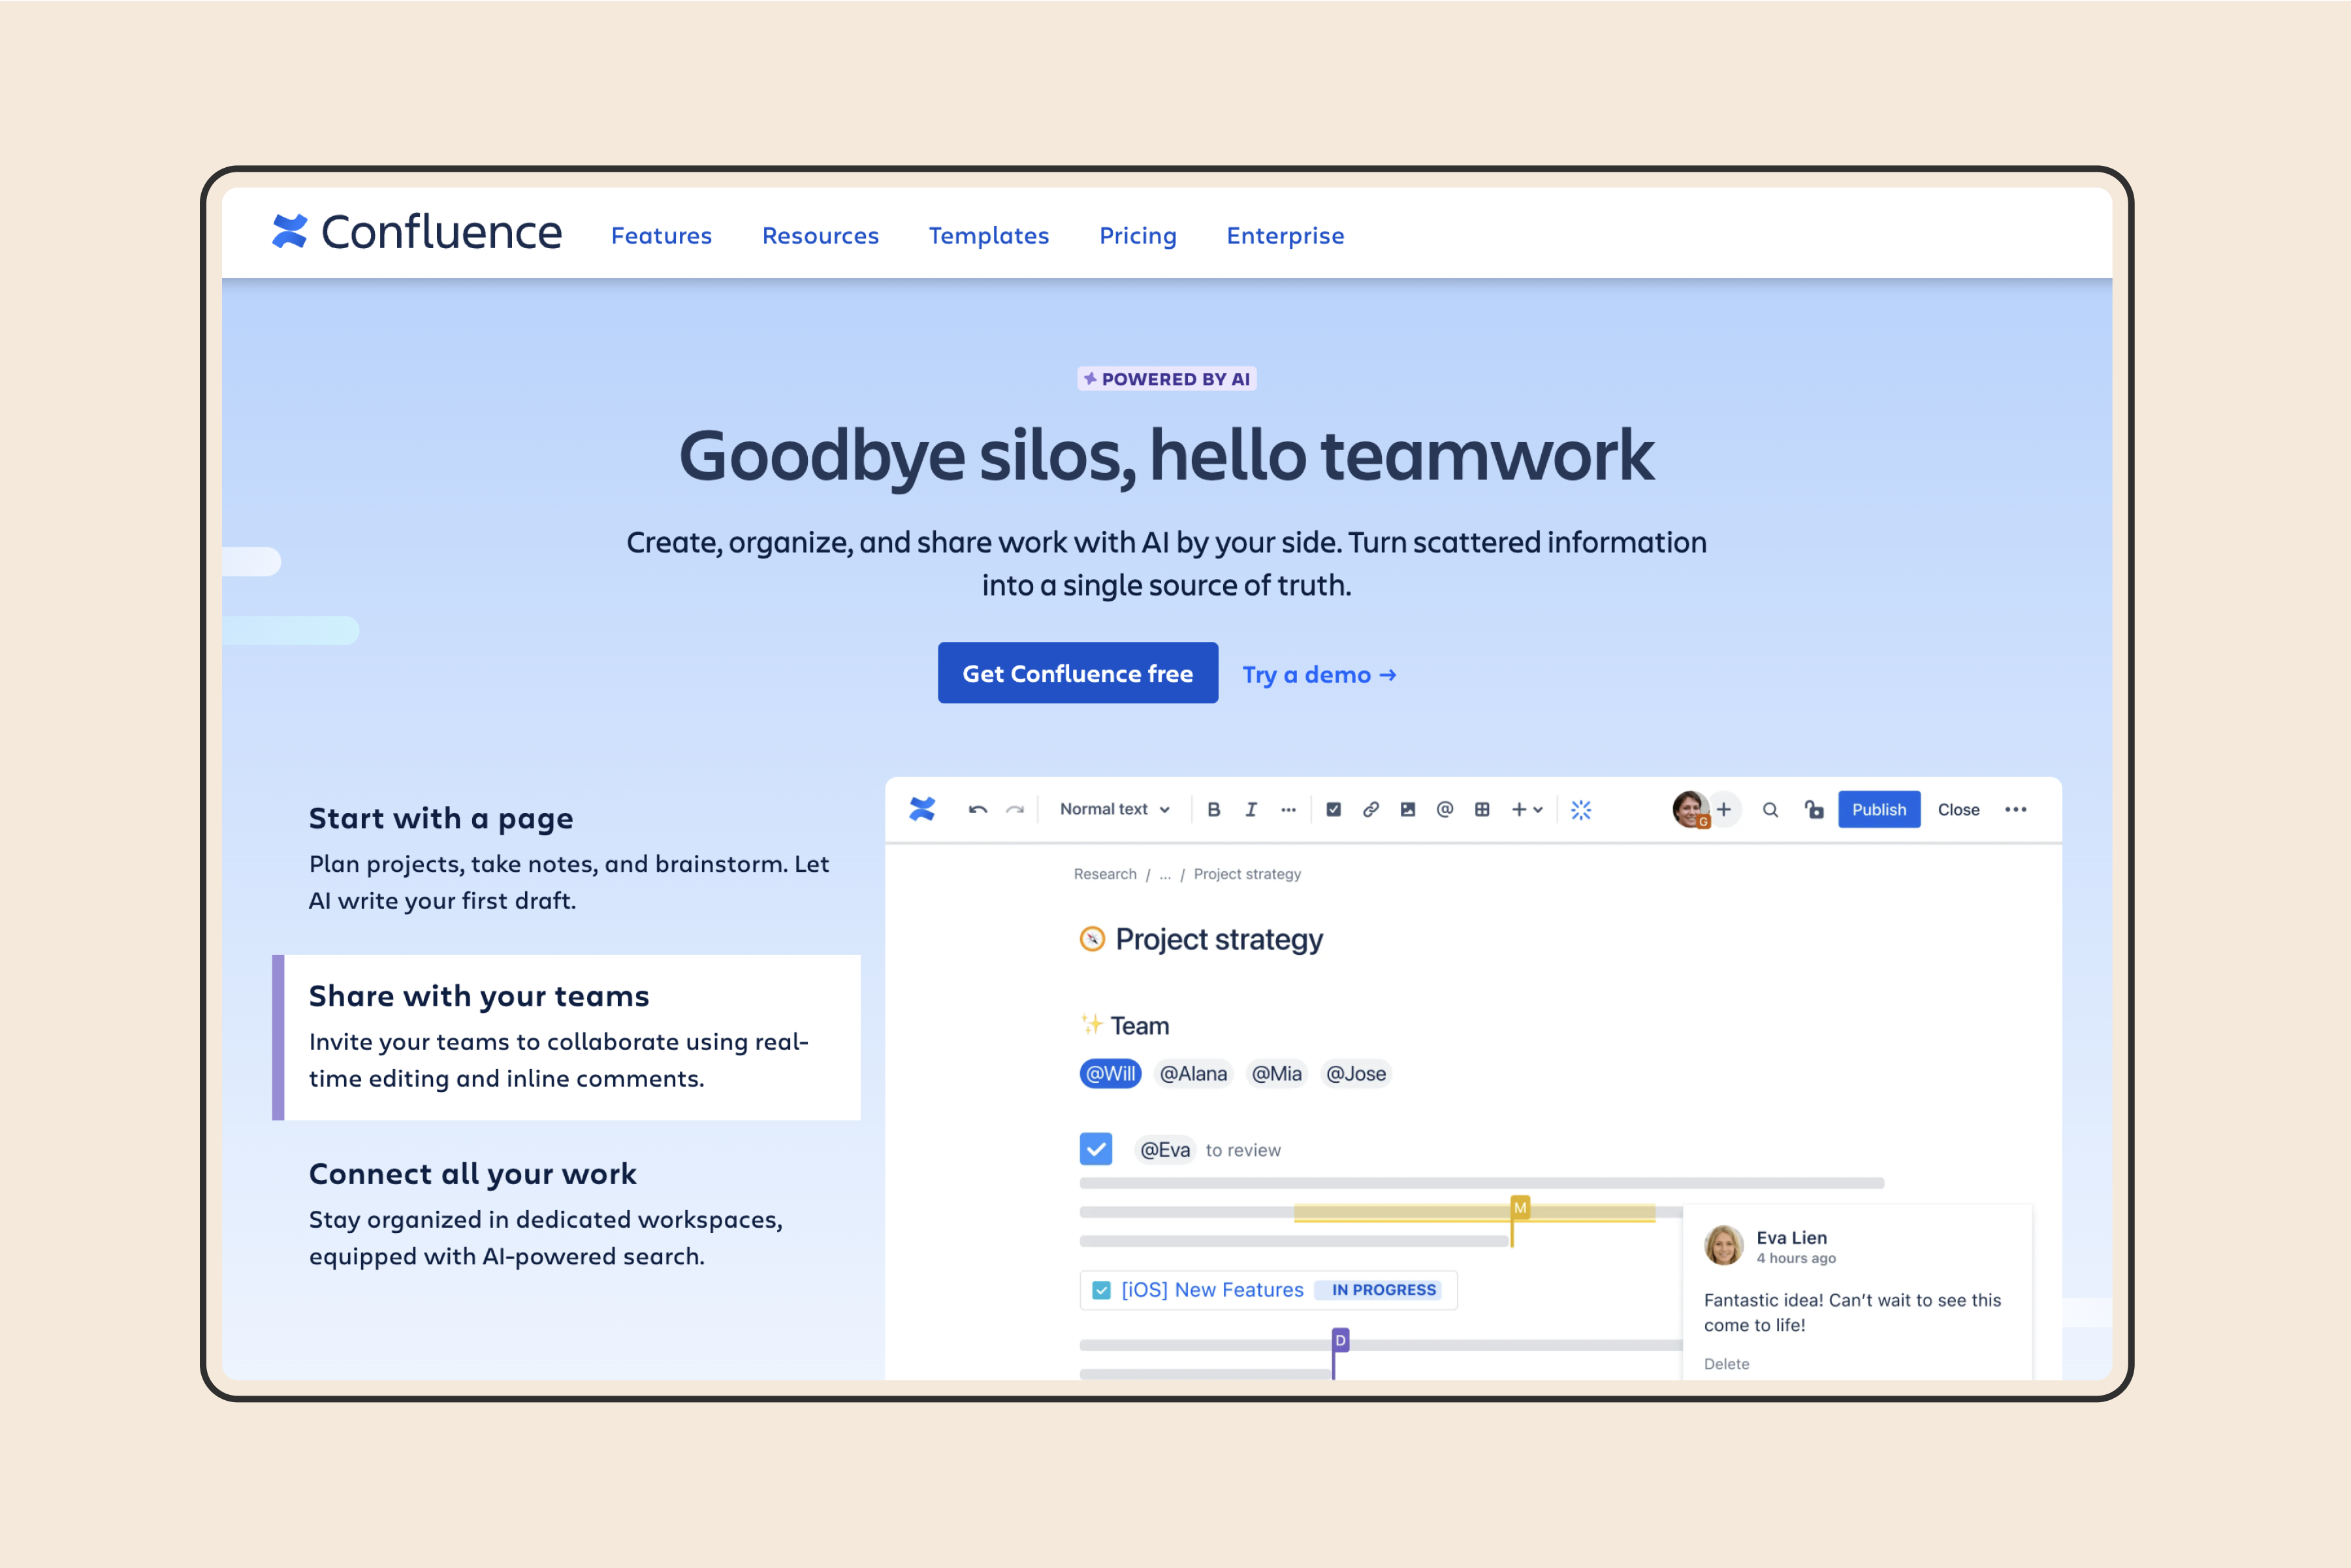Click the Get Confluence free button
The image size is (2351, 1568).
1081,672
